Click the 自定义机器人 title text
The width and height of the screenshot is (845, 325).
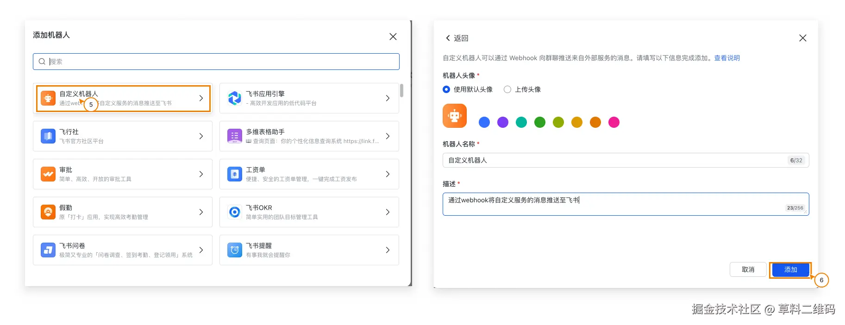[x=79, y=94]
